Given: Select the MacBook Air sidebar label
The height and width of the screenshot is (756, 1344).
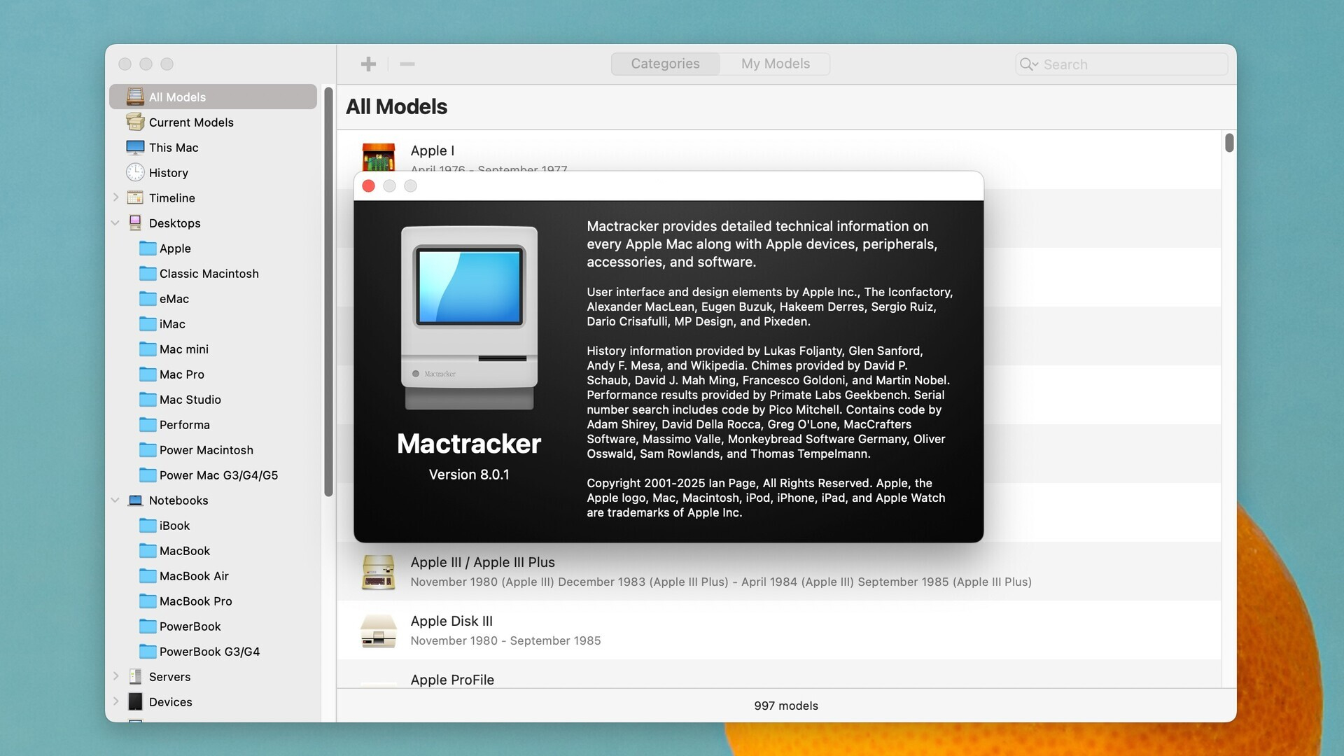Looking at the screenshot, I should tap(194, 575).
